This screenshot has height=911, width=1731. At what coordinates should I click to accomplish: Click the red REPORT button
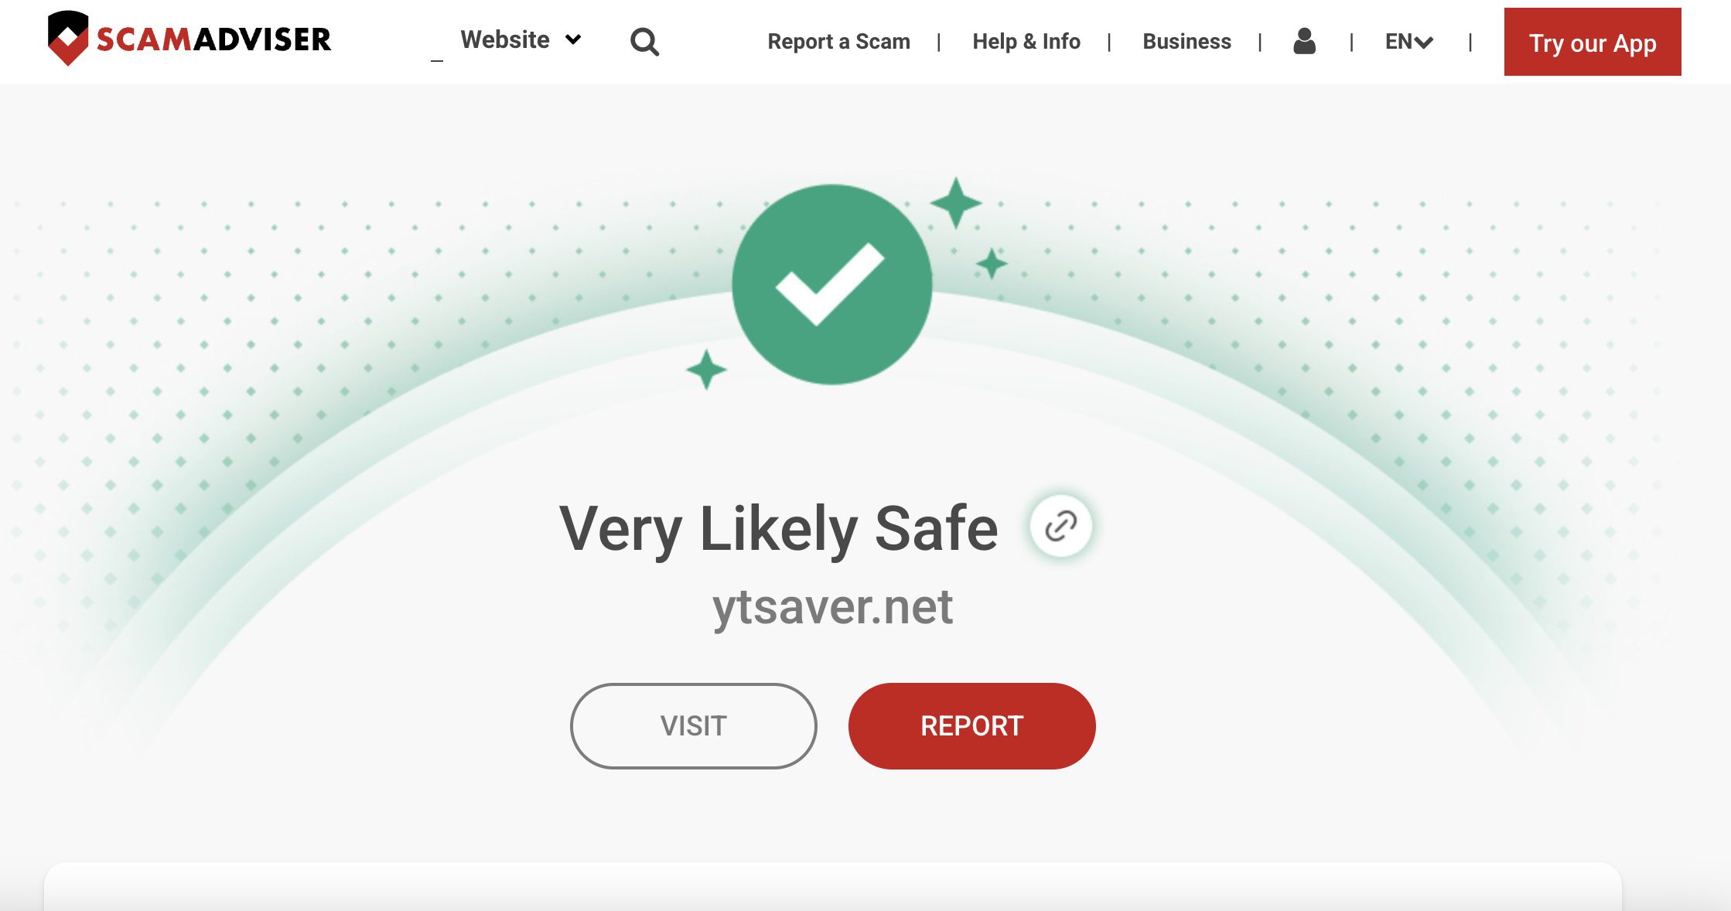point(971,726)
